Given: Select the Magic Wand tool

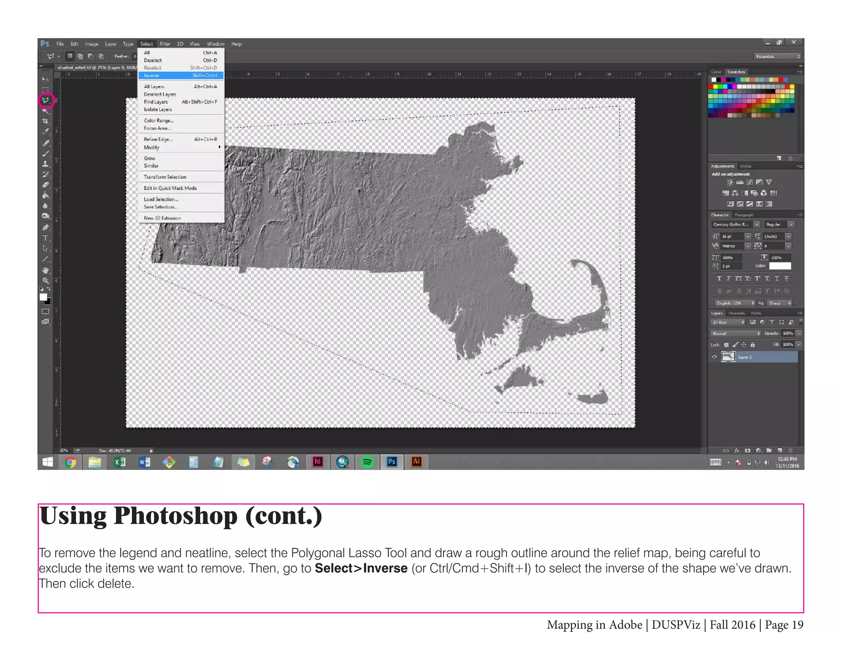Looking at the screenshot, I should point(45,111).
